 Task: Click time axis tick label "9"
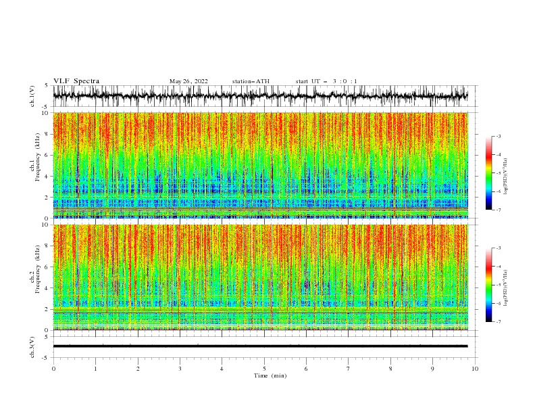(x=432, y=369)
